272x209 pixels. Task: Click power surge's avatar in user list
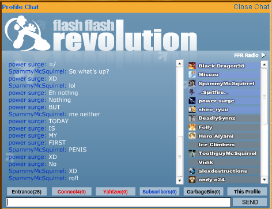[192, 101]
